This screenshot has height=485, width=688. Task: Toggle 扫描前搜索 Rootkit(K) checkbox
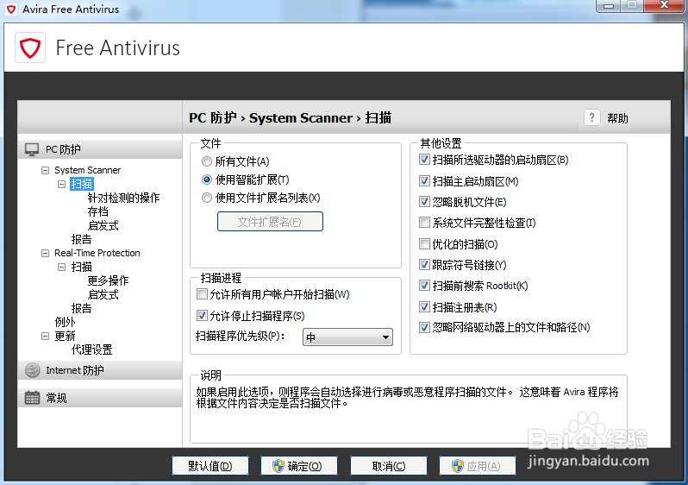(424, 285)
